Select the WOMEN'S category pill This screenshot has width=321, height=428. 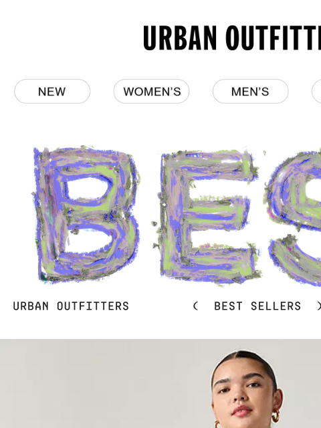point(152,92)
